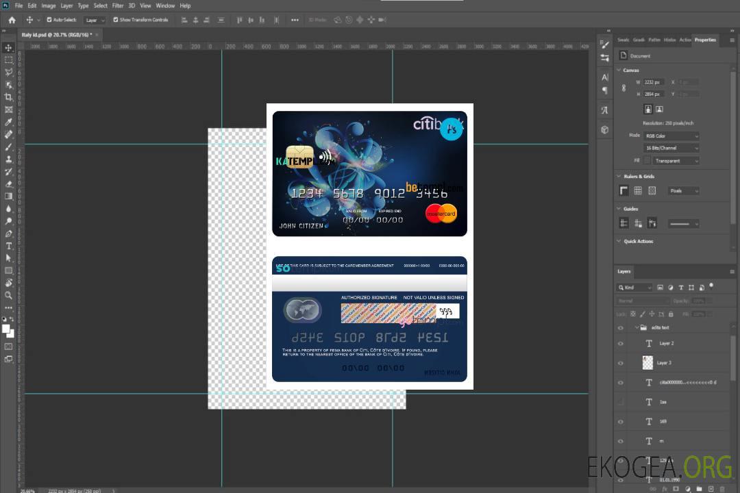Open the 3D panel cube icon
This screenshot has height=493, width=740.
[x=604, y=129]
